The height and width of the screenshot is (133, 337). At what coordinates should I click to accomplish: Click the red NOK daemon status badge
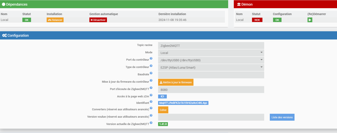[x=257, y=20]
